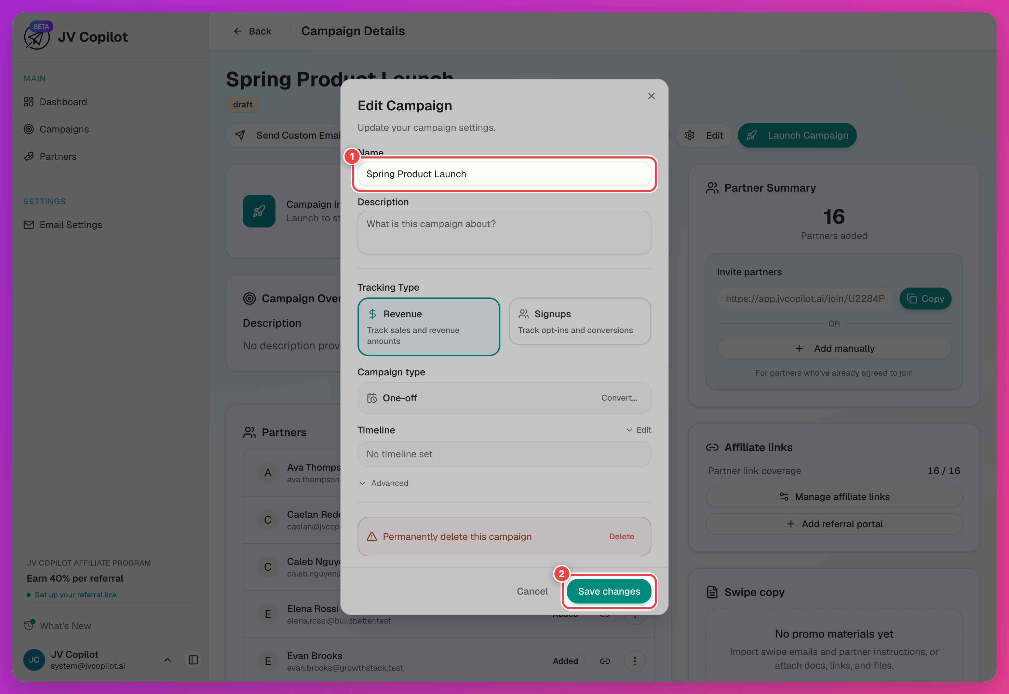
Task: Click Launch Campaign button
Action: point(797,135)
